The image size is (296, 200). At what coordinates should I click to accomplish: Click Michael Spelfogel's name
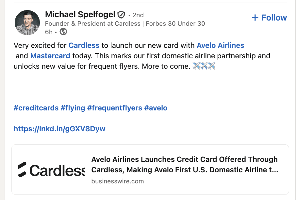click(80, 14)
